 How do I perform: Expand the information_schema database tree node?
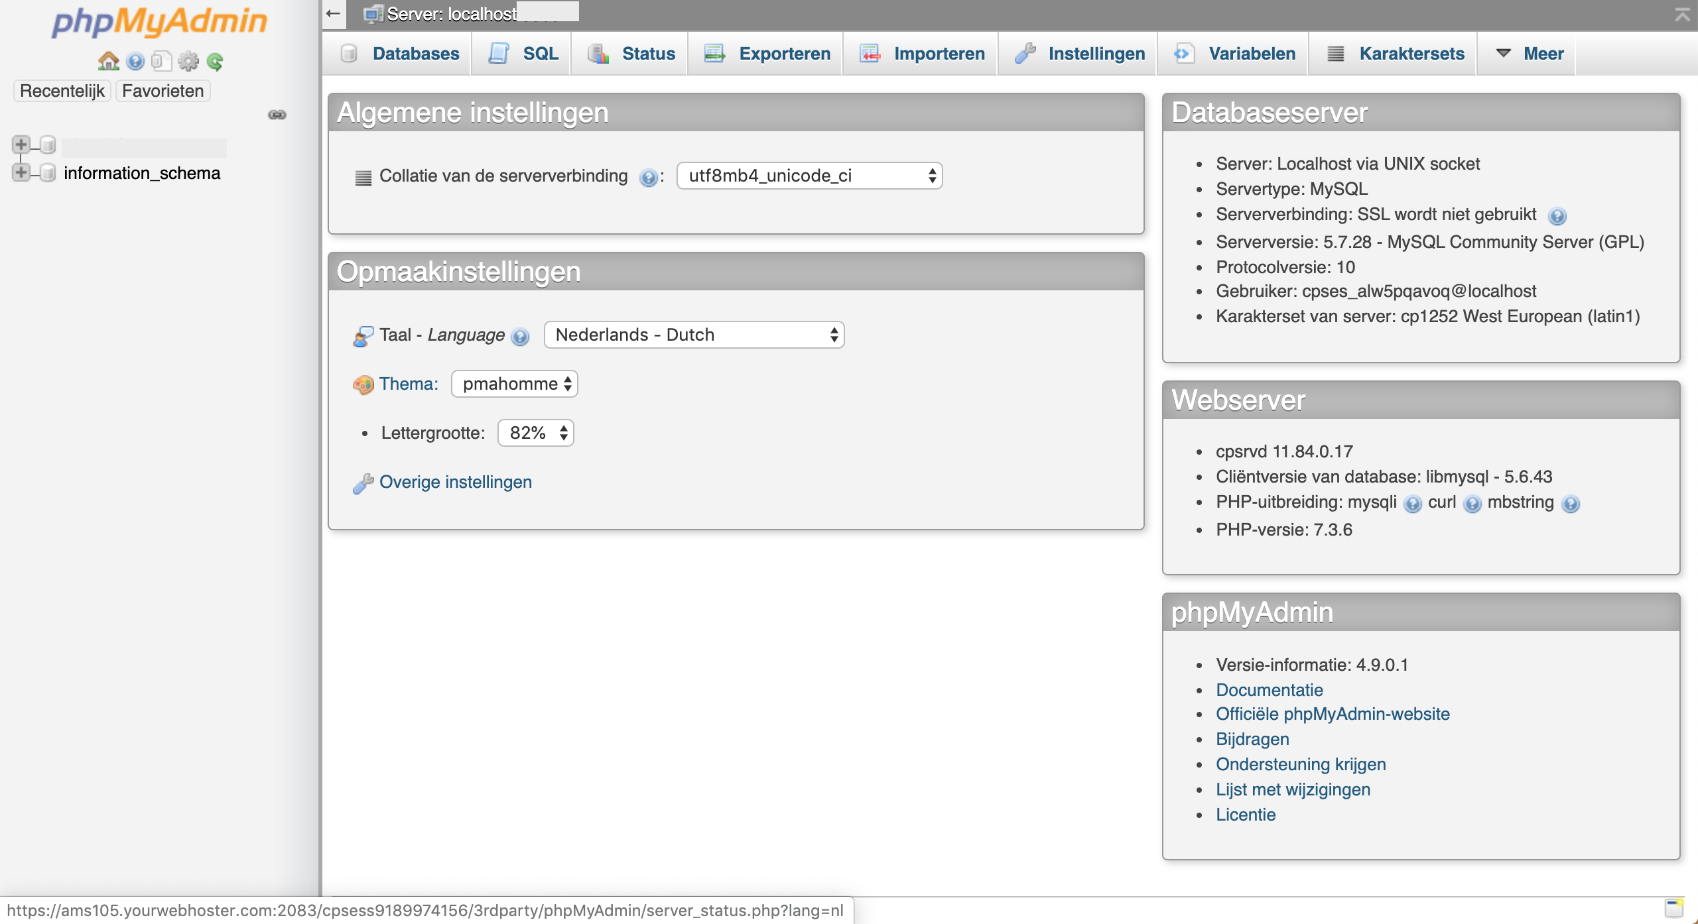click(21, 172)
